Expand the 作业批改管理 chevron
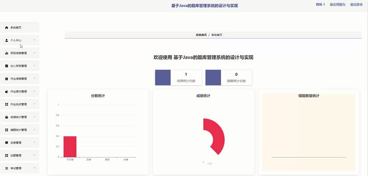This screenshot has width=368, height=176. (x=35, y=104)
